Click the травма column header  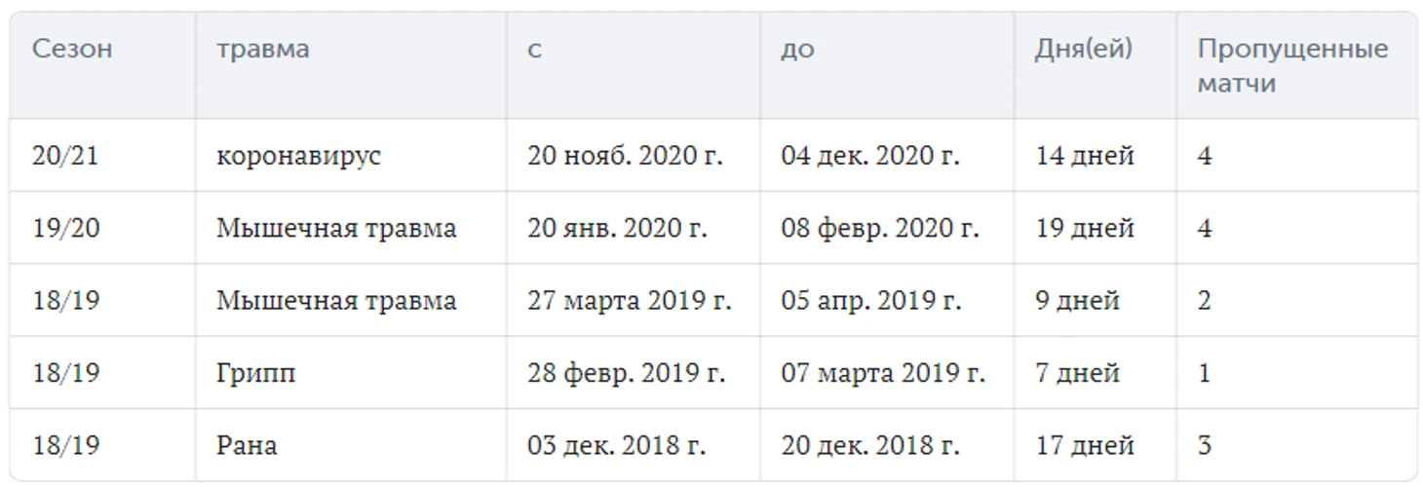263,49
